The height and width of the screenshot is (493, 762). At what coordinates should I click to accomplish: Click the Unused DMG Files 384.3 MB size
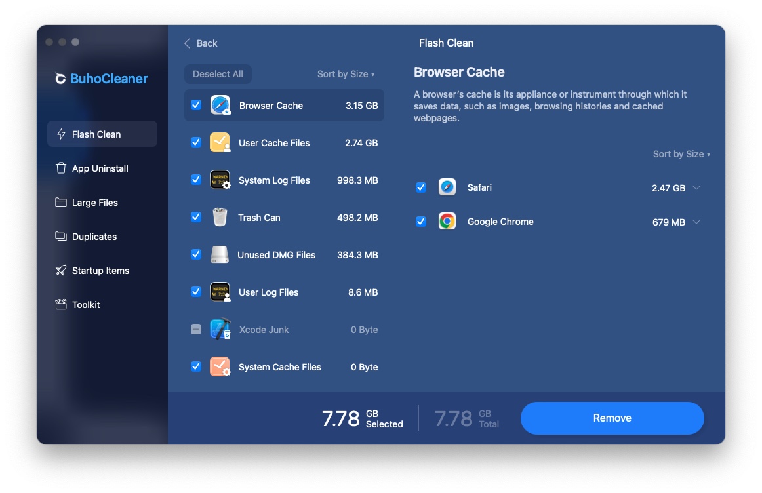[357, 255]
